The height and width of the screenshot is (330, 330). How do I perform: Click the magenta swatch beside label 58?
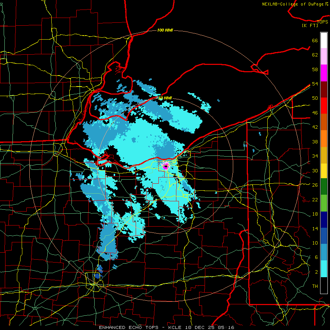[x=324, y=73]
